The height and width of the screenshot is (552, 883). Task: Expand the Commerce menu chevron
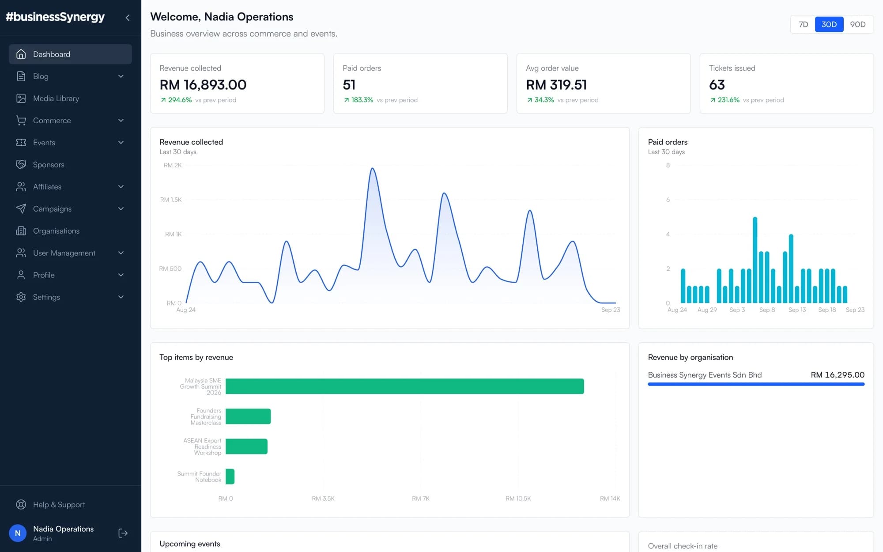pyautogui.click(x=121, y=120)
